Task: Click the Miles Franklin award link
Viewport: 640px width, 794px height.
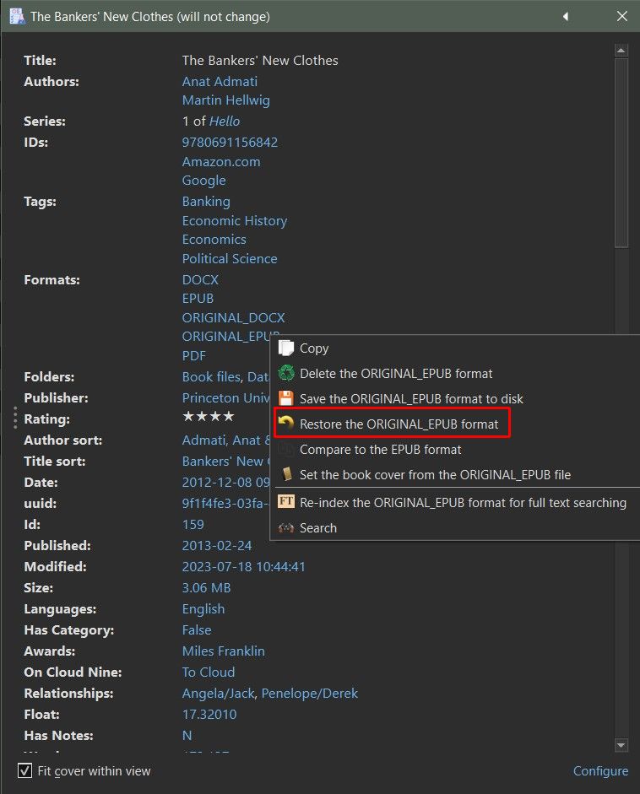Action: (x=224, y=651)
